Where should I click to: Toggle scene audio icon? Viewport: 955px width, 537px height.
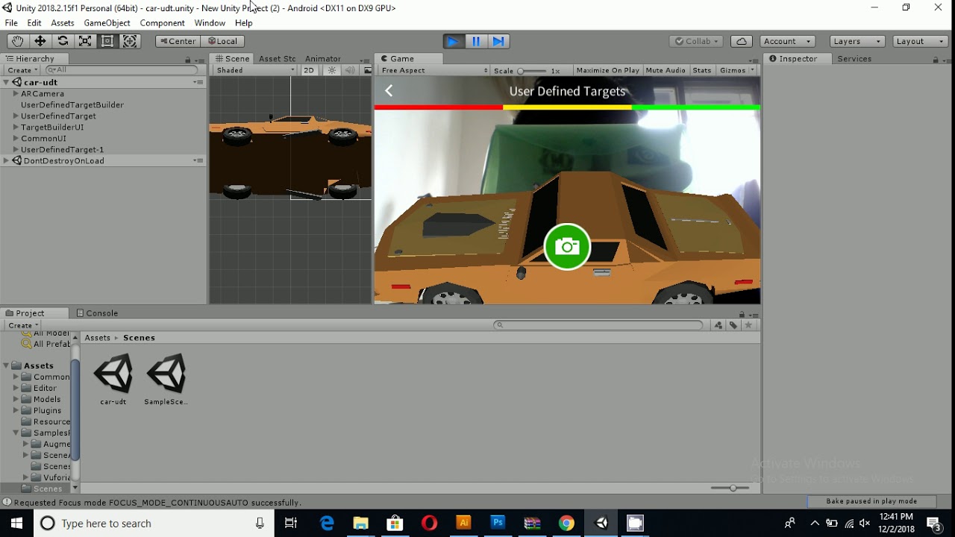point(350,70)
